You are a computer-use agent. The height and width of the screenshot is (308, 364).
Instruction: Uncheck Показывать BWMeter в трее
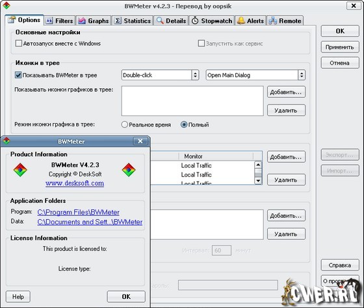pyautogui.click(x=18, y=75)
